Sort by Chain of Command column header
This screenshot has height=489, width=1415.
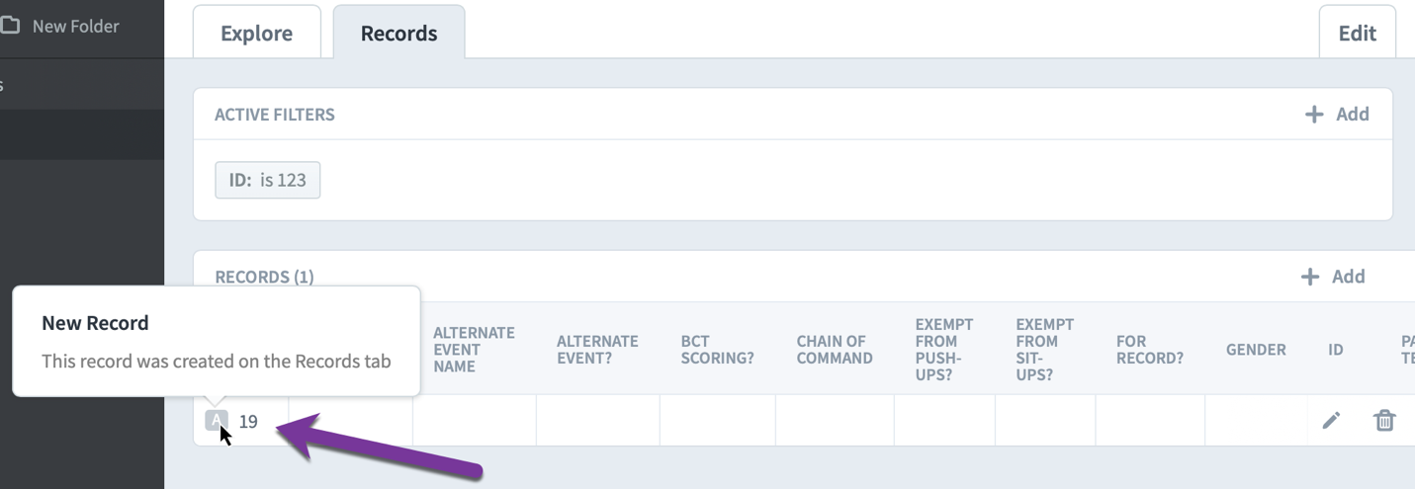point(835,349)
